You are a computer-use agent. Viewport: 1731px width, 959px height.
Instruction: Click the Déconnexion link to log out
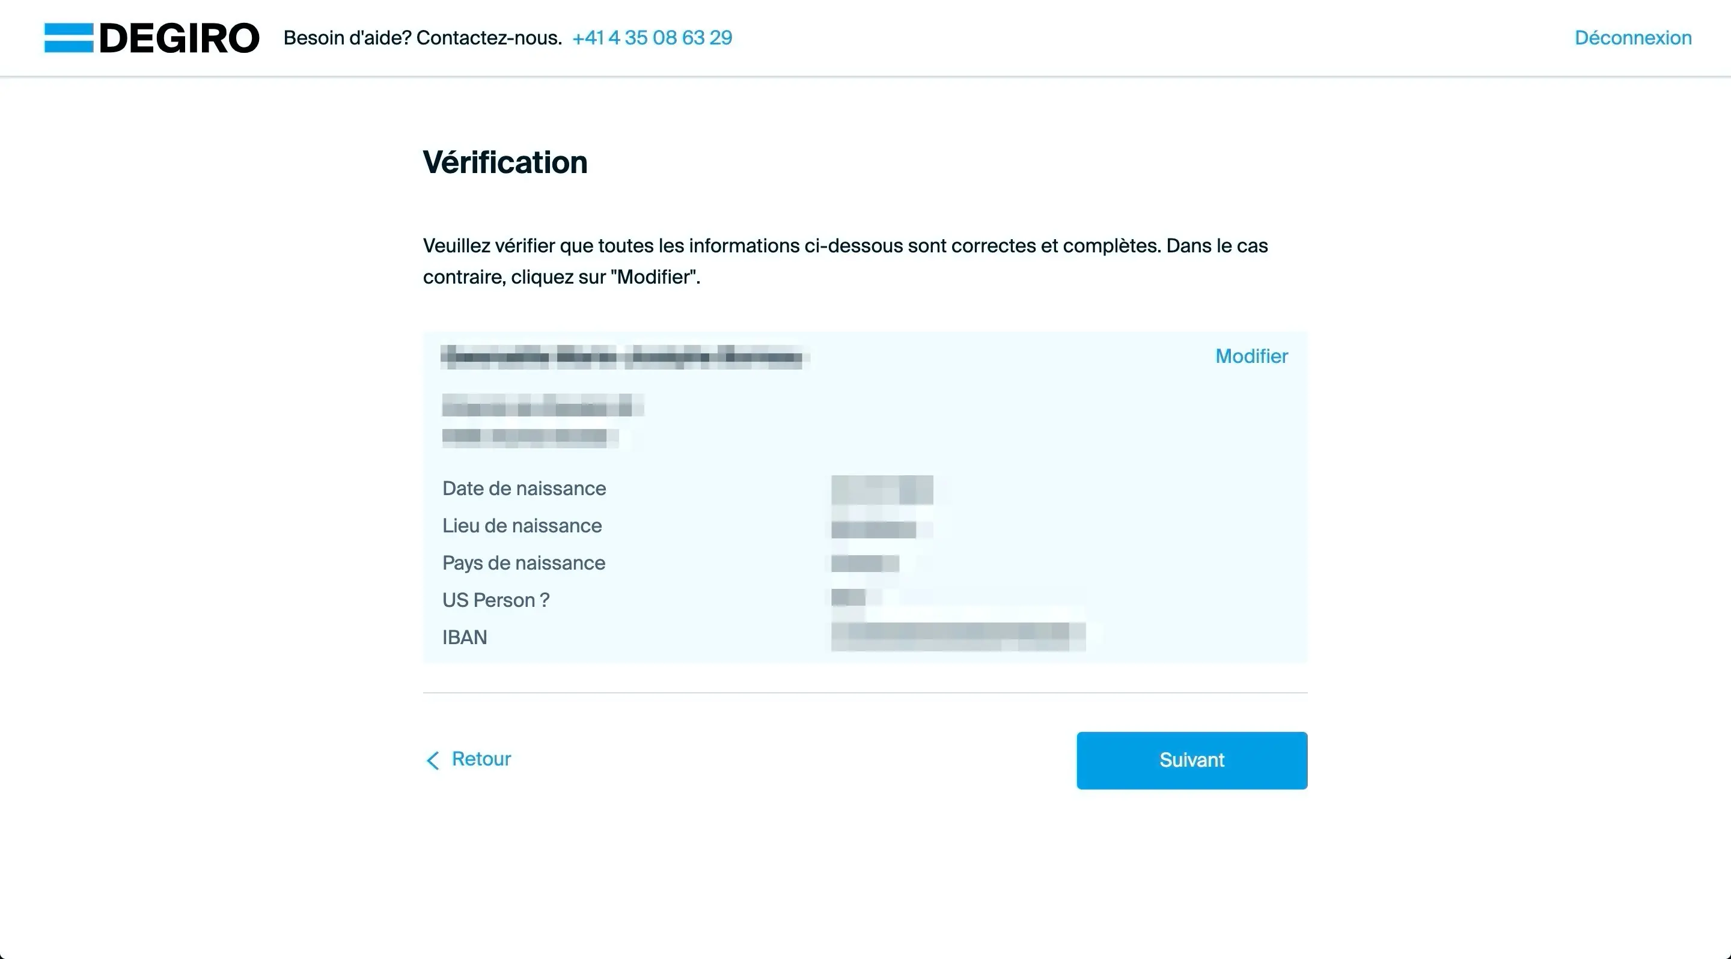(1632, 38)
